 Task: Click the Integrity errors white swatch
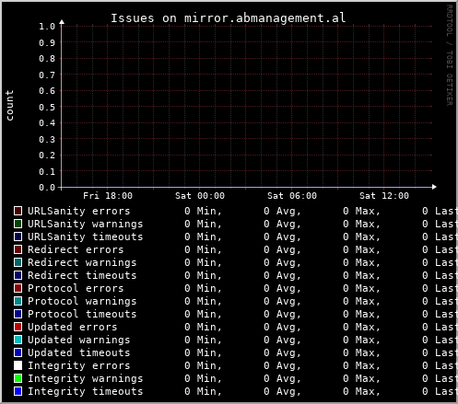point(18,365)
